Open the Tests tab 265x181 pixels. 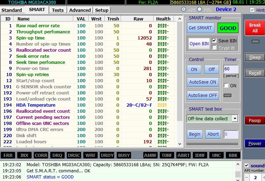click(x=57, y=10)
